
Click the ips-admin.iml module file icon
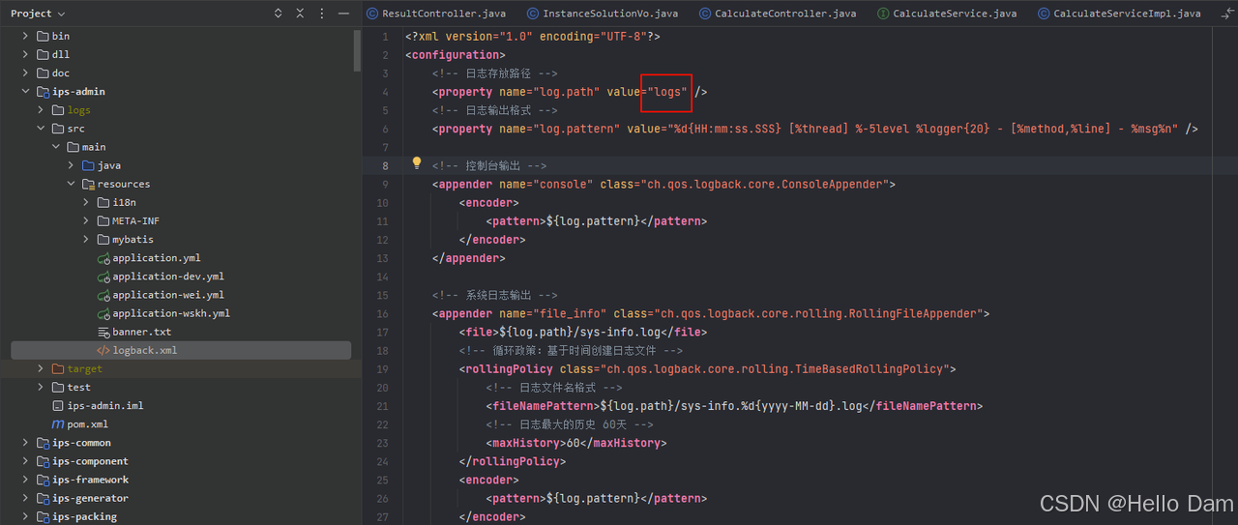tap(58, 406)
